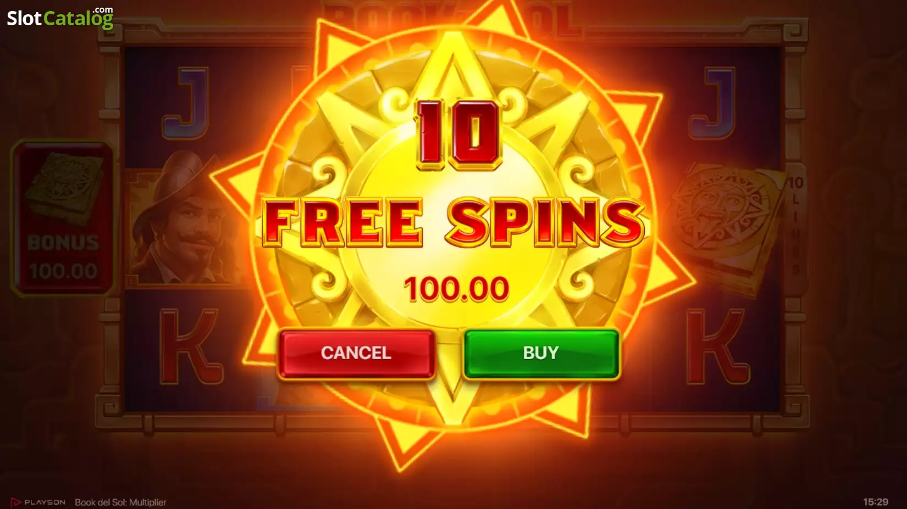This screenshot has width=907, height=509.
Task: Click the 10 lines indicator
Action: (795, 226)
